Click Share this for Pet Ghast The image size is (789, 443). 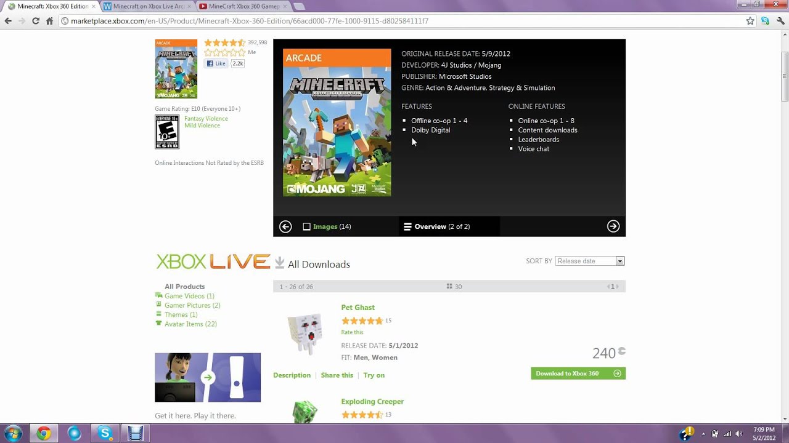337,375
